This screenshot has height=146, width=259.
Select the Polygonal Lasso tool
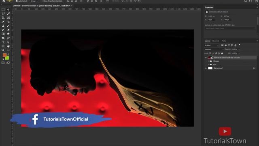click(x=3, y=14)
